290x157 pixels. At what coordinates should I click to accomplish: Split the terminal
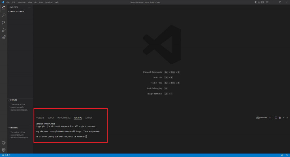pyautogui.click(x=276, y=118)
